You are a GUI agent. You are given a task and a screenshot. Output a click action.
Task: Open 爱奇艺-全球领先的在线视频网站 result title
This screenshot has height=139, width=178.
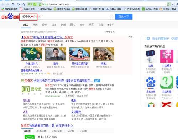pos(58,81)
